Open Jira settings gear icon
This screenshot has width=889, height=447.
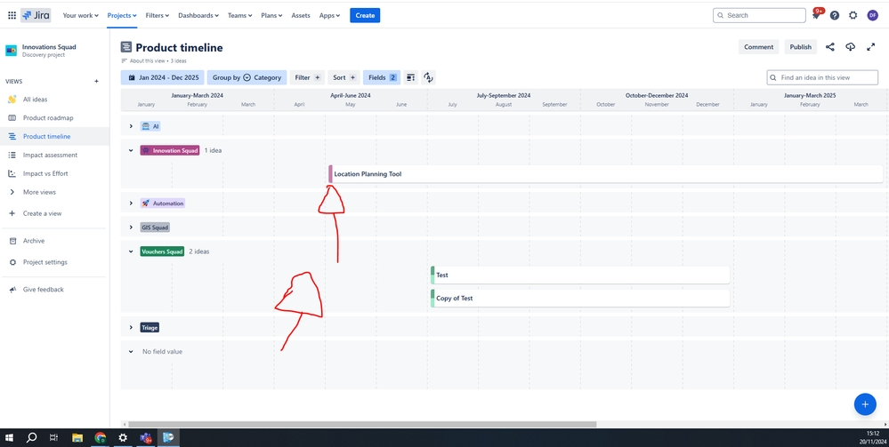[853, 15]
